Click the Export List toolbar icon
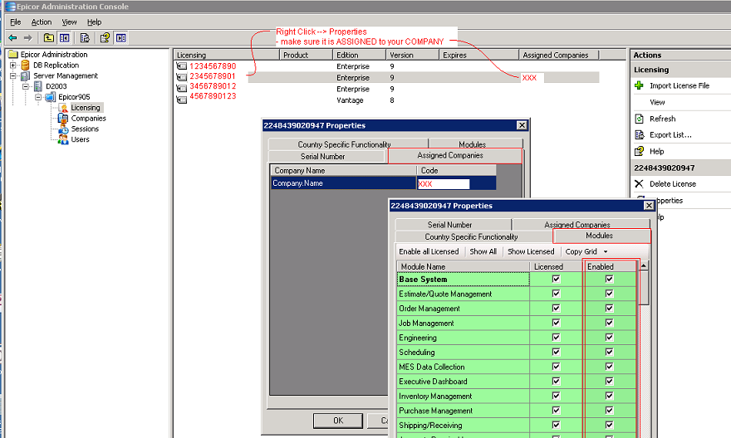This screenshot has height=438, width=731. (x=85, y=37)
